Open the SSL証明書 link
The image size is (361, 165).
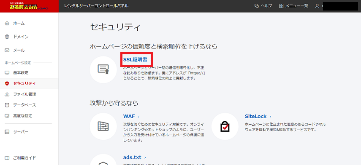click(135, 60)
